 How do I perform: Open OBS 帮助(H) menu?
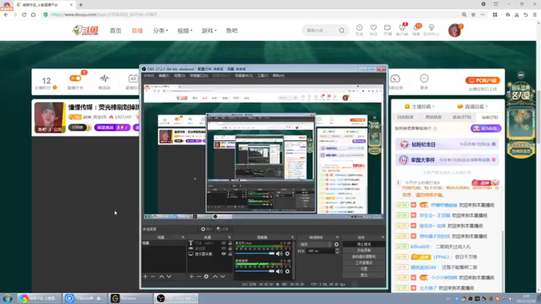278,76
